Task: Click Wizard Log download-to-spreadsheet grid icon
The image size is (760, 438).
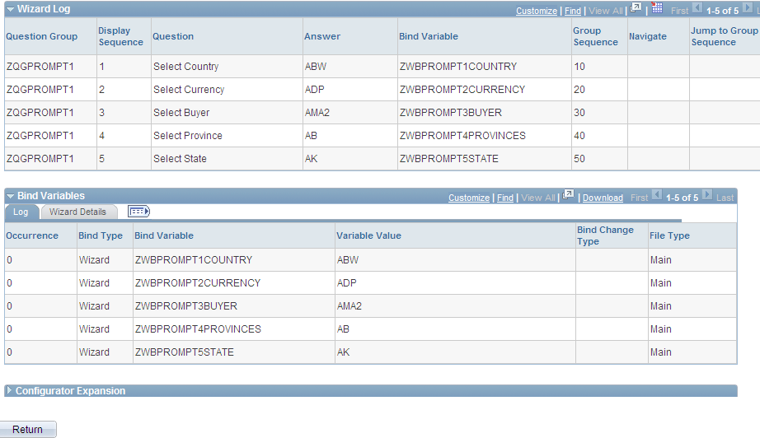Action: [x=657, y=7]
